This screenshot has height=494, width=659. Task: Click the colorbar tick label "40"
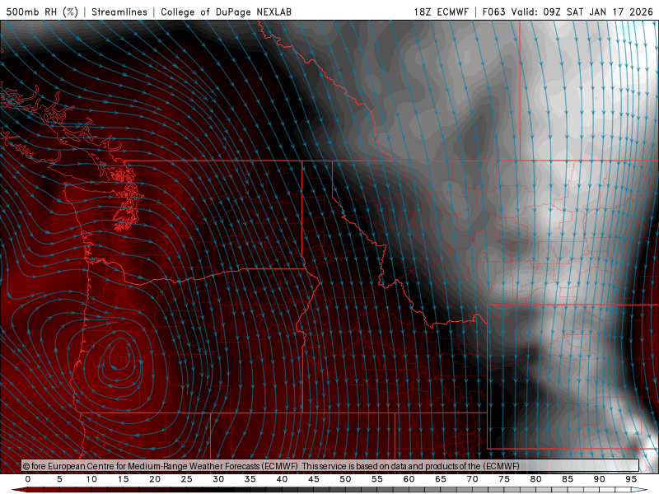coord(282,479)
